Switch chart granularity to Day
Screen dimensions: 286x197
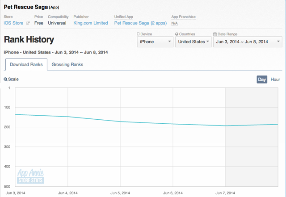pyautogui.click(x=262, y=80)
